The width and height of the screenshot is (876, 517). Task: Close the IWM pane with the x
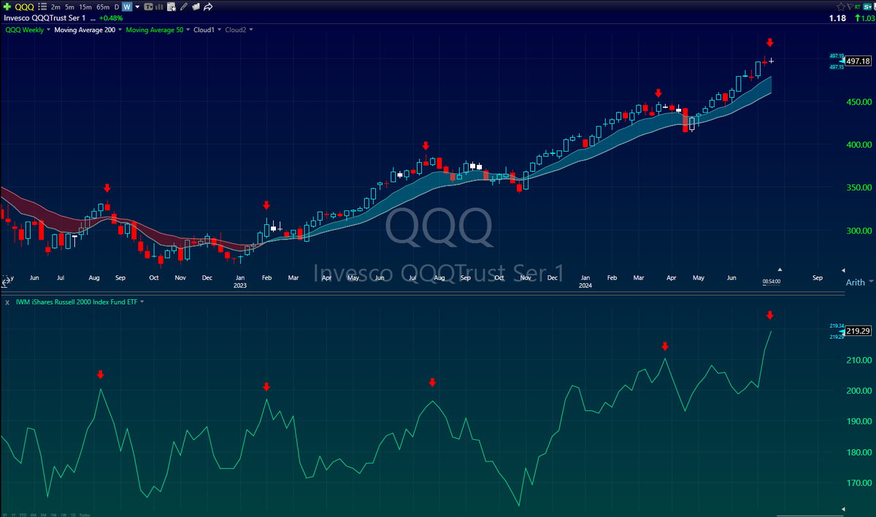tap(6, 302)
